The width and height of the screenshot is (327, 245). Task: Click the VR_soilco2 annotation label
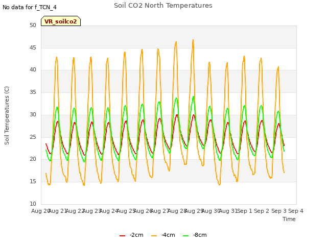tap(61, 21)
